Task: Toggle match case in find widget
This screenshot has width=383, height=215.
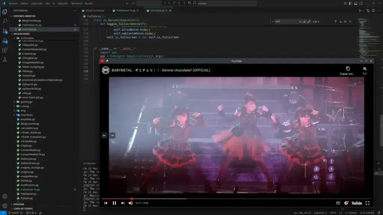Action: (300, 21)
